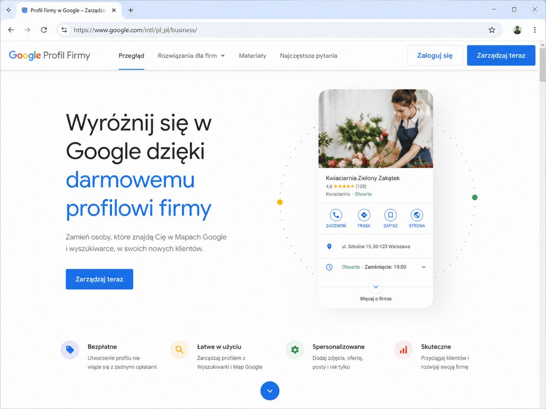Tap the TRASA directions icon
The width and height of the screenshot is (546, 409).
point(364,215)
